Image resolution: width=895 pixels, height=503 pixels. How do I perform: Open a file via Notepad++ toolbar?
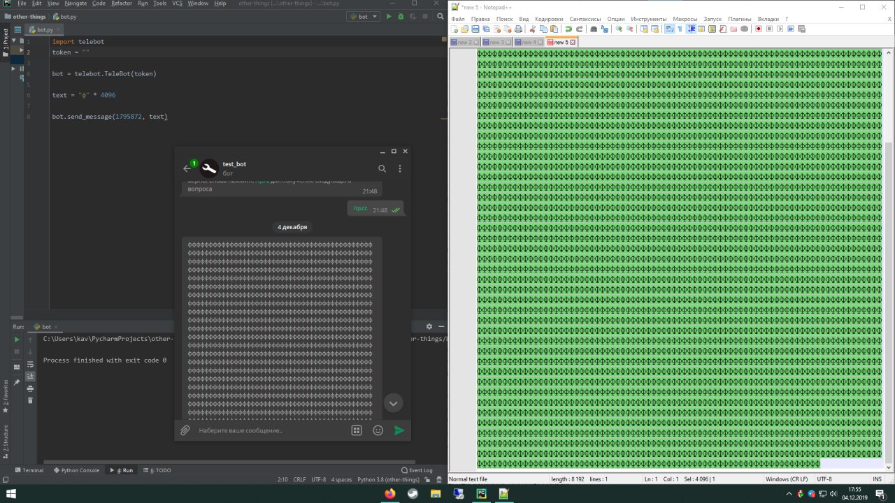click(465, 29)
